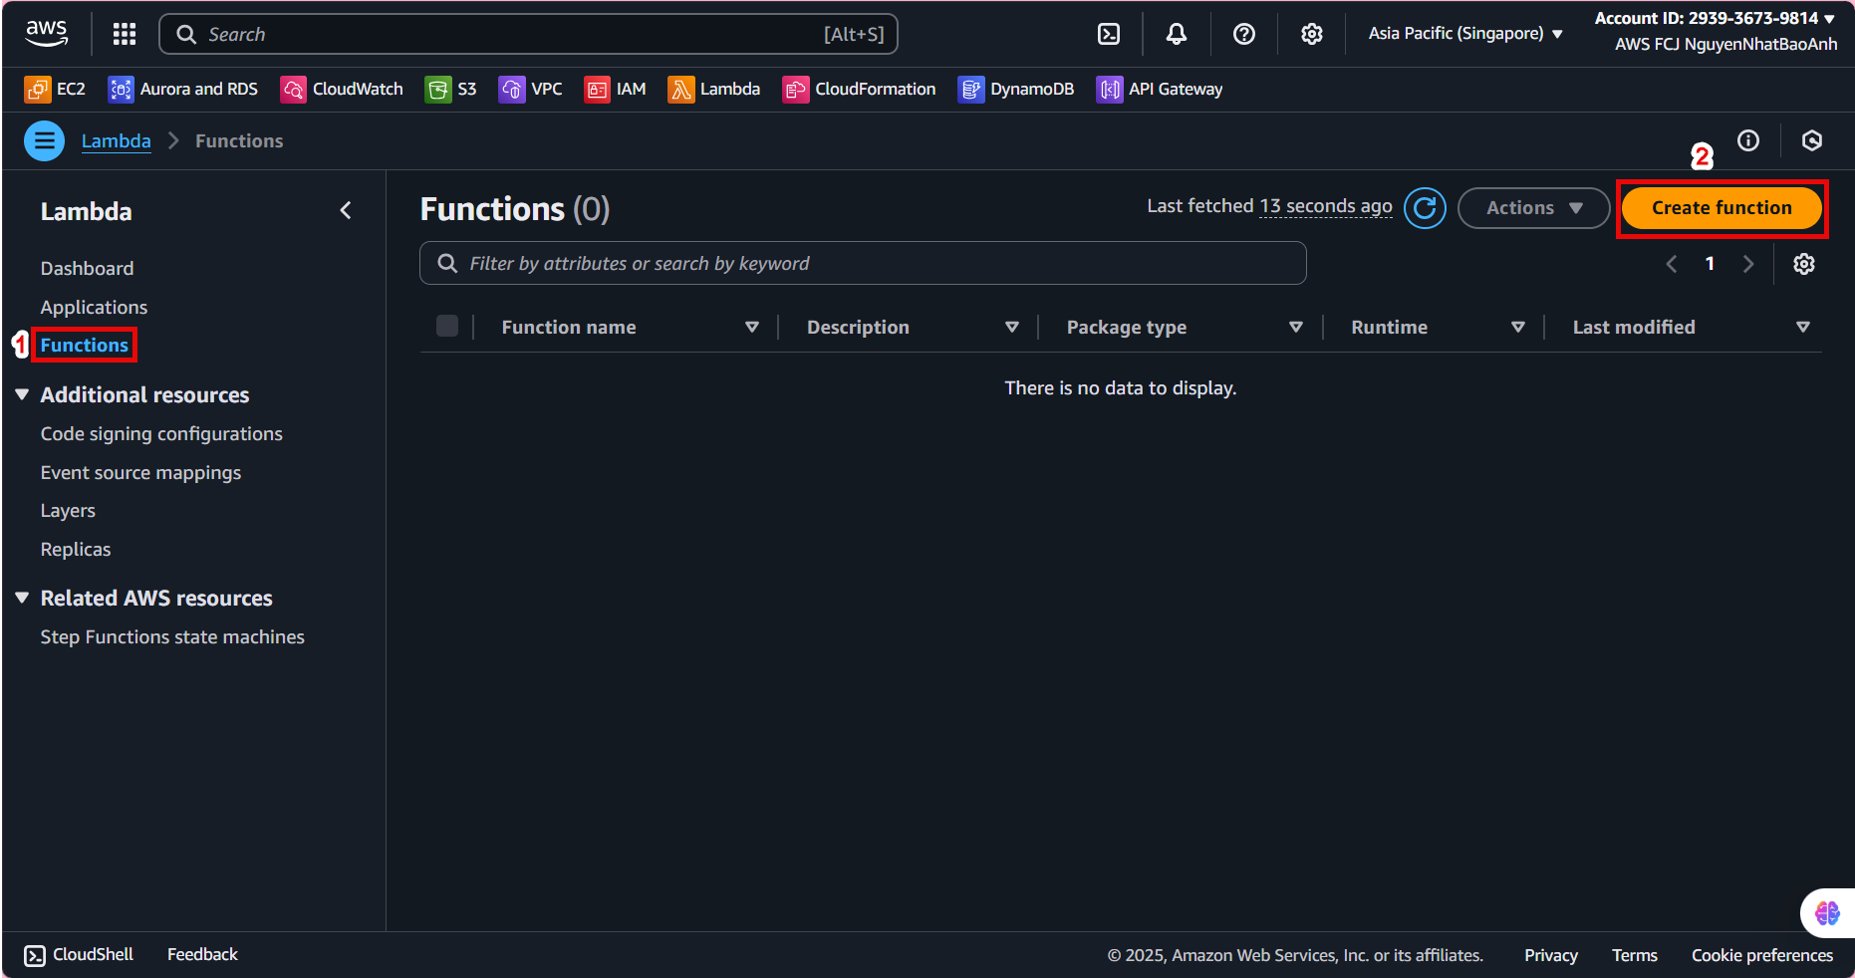This screenshot has height=978, width=1855.
Task: Focus the filter by attributes search field
Action: [x=862, y=264]
